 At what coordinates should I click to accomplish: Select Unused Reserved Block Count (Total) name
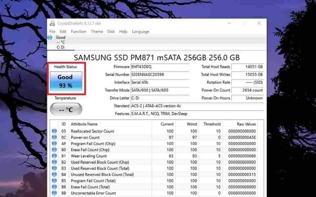coord(102,175)
